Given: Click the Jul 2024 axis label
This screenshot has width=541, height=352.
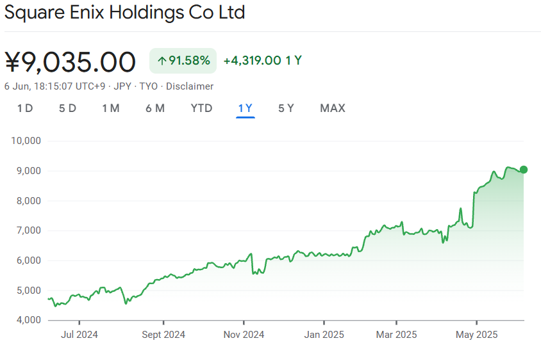Looking at the screenshot, I should [79, 335].
